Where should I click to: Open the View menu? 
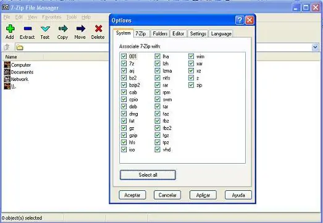(x=32, y=17)
